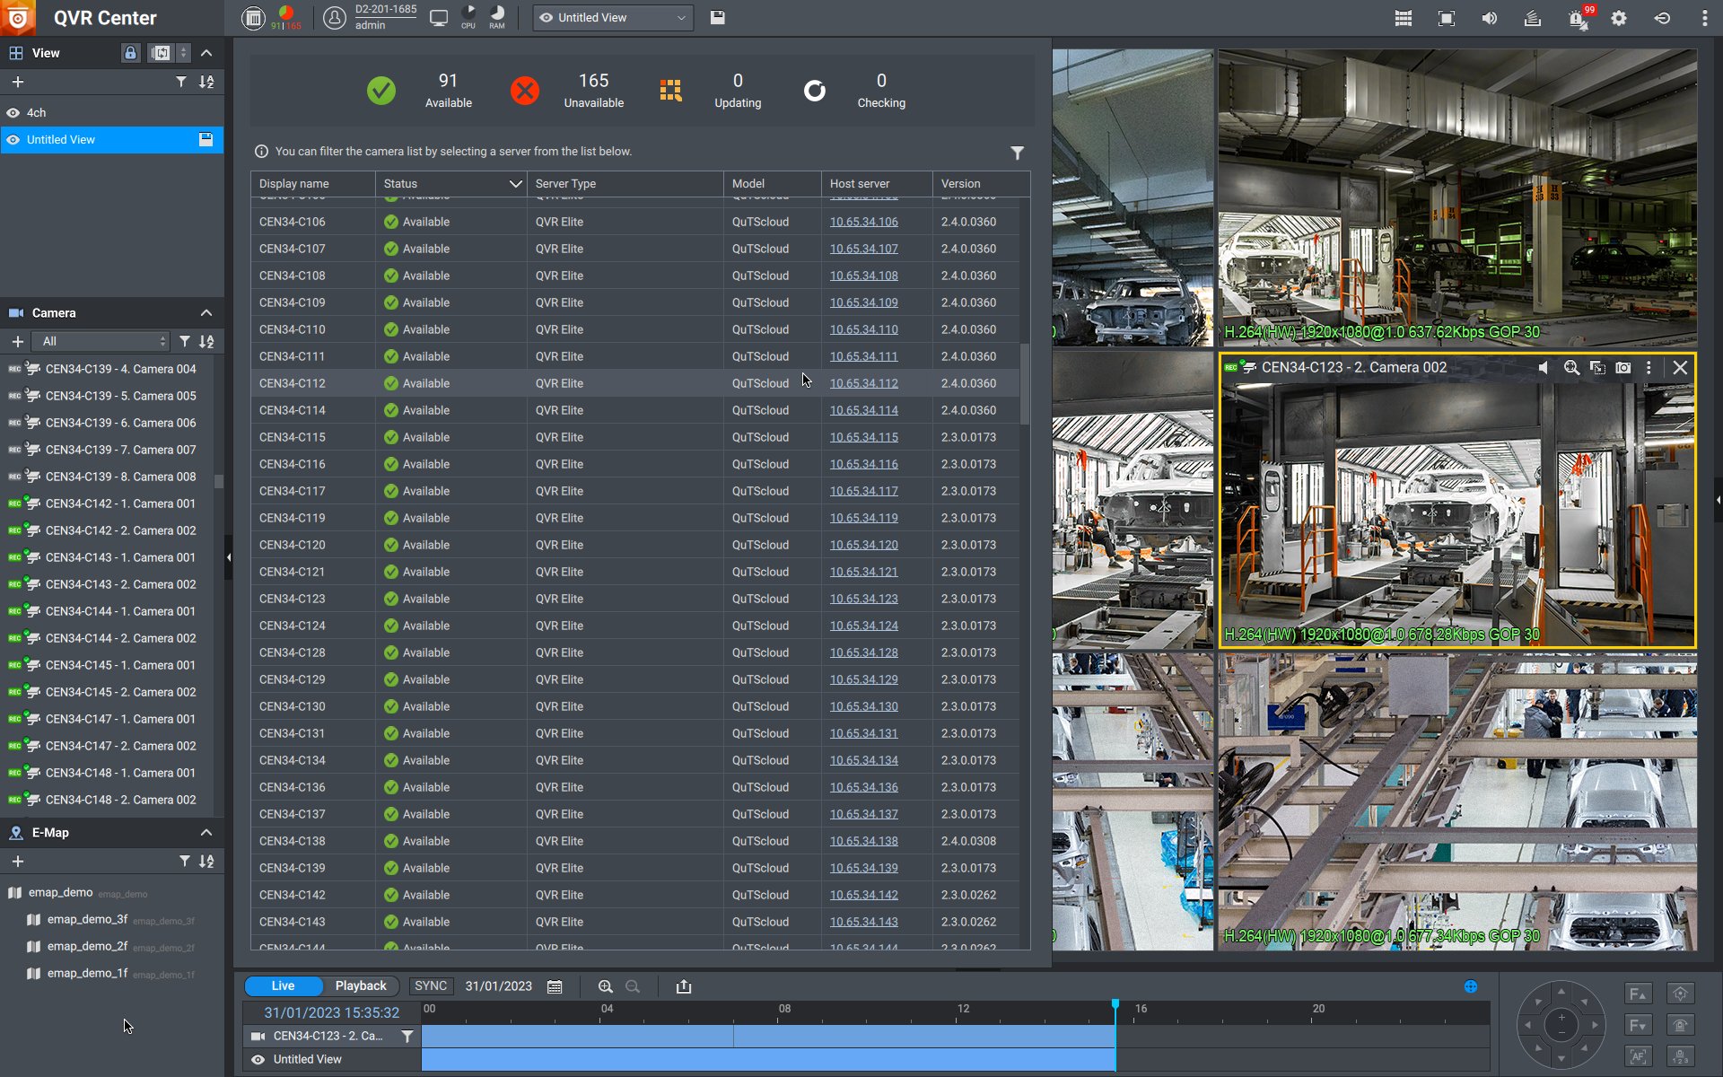Open host server link 10.65.34.112
Viewport: 1723px width, 1077px height.
pyautogui.click(x=863, y=383)
